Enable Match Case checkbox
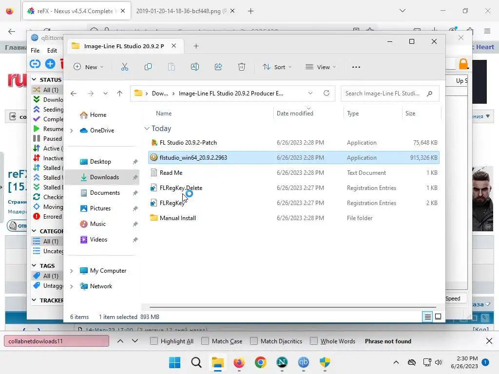This screenshot has height=374, width=499. click(x=205, y=341)
